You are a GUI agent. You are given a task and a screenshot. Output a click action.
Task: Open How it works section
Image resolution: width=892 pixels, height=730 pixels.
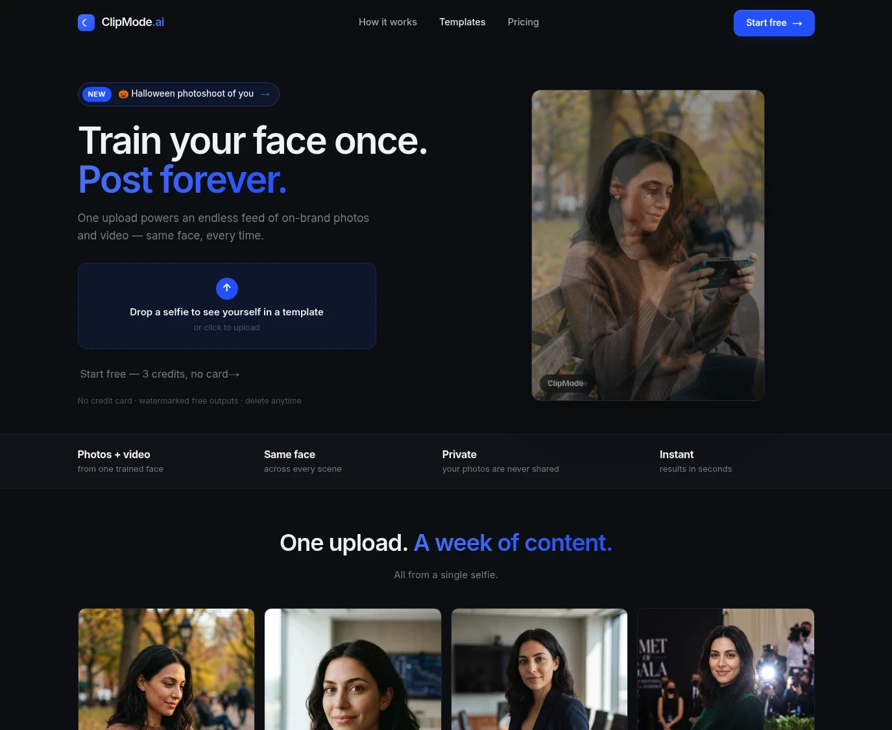pos(388,22)
